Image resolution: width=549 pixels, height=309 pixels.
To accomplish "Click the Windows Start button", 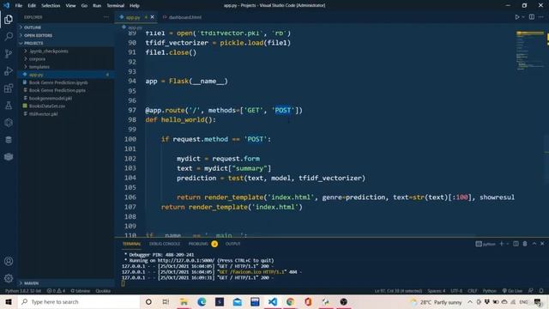I will click(9, 301).
